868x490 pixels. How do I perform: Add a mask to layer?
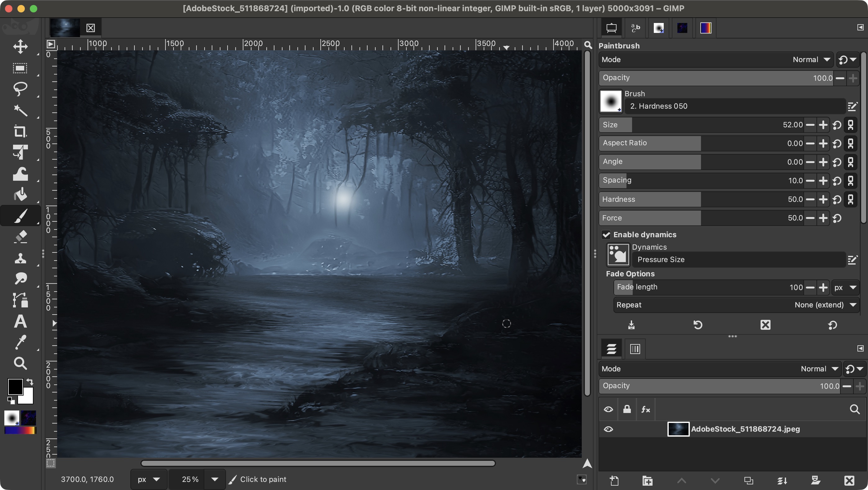pos(816,481)
